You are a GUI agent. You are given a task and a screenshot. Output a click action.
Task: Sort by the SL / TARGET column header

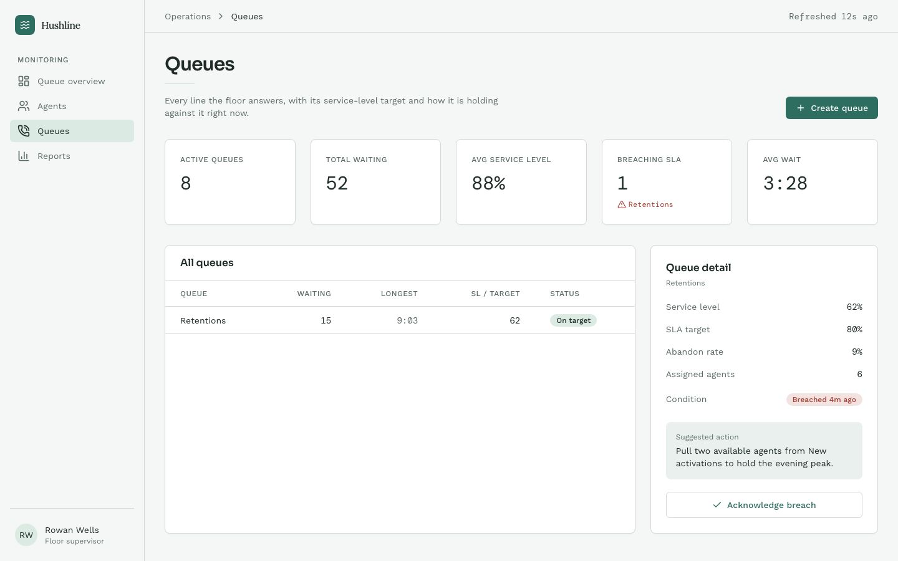coord(495,294)
